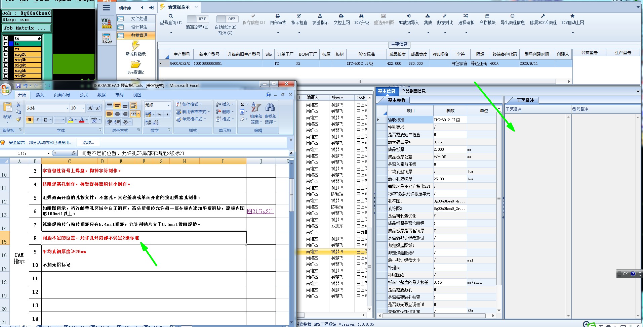Click the YX factory sidebar icon
This screenshot has width=643, height=327.
(x=107, y=23)
